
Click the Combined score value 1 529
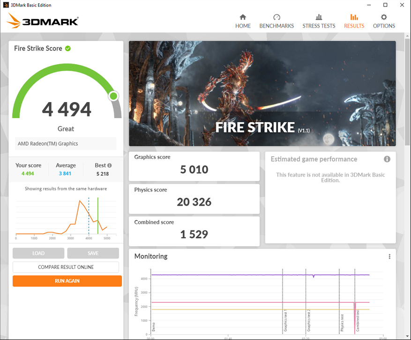click(194, 235)
